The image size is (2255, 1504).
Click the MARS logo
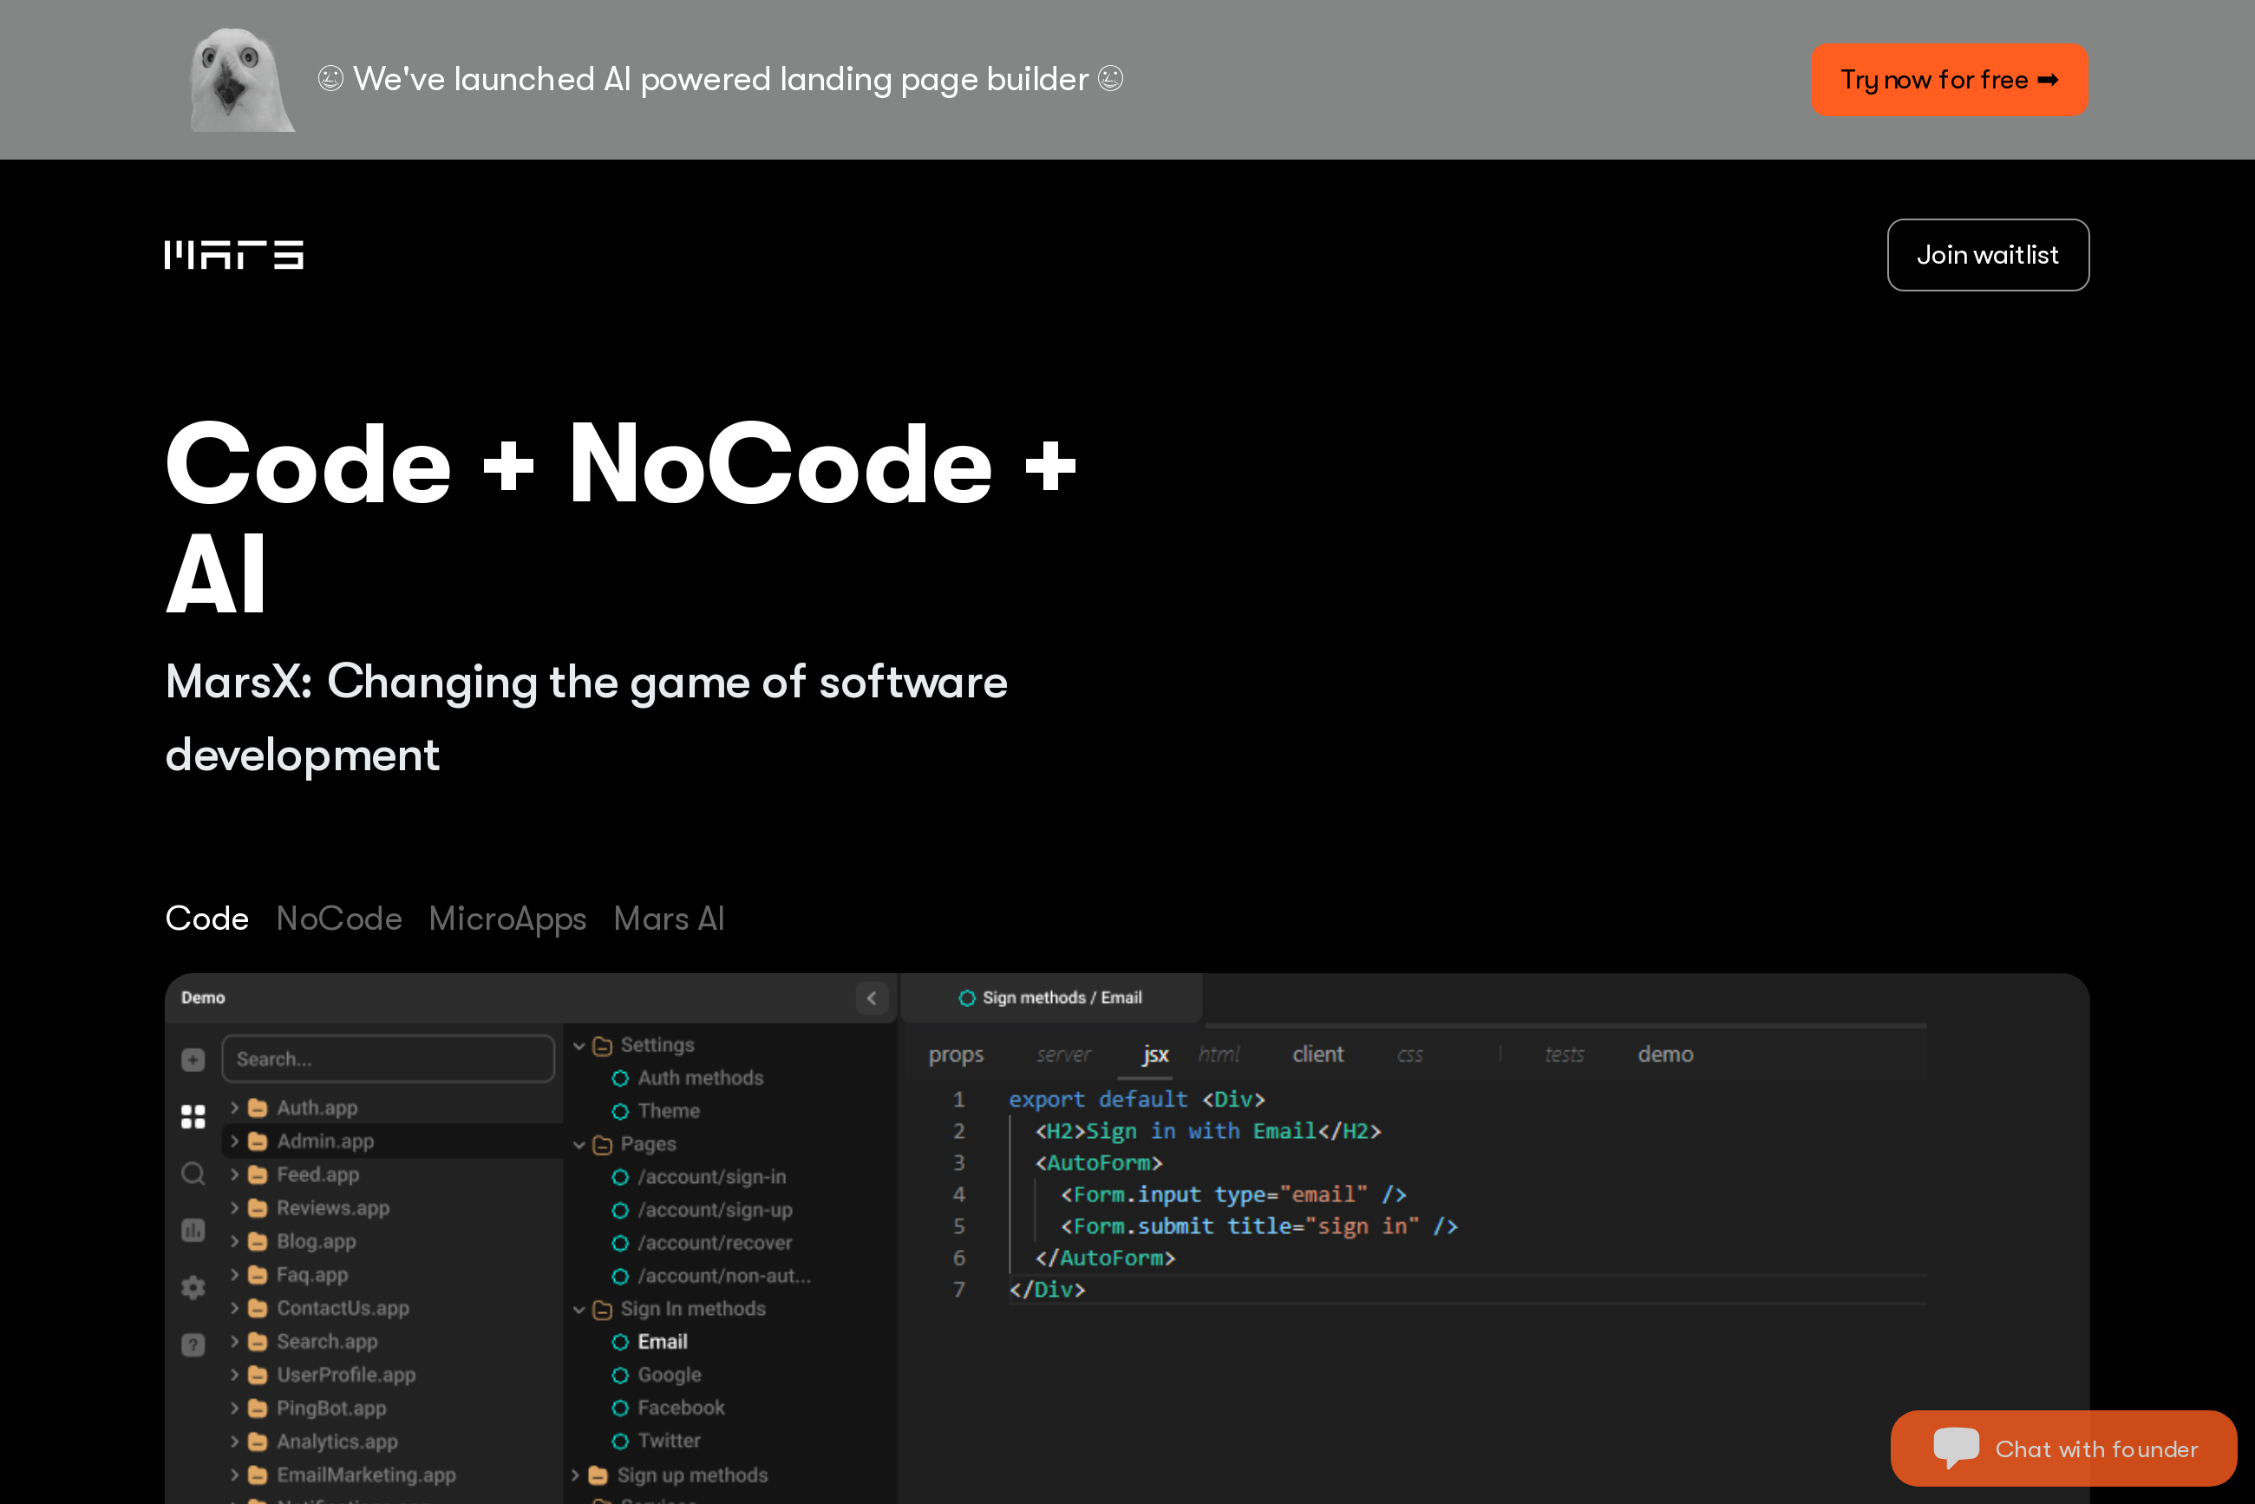click(234, 254)
